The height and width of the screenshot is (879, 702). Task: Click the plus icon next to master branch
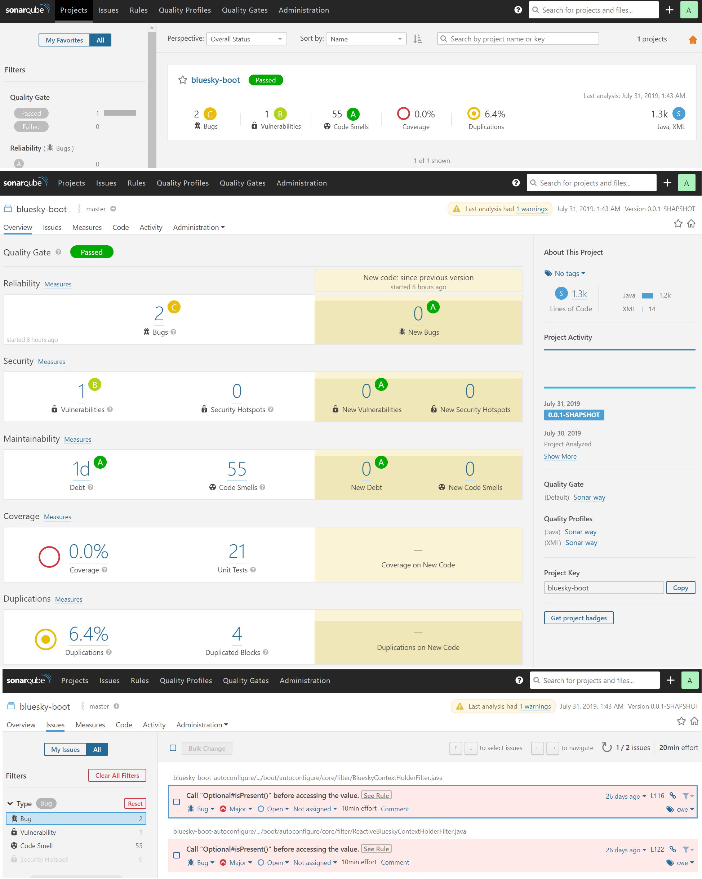(114, 209)
